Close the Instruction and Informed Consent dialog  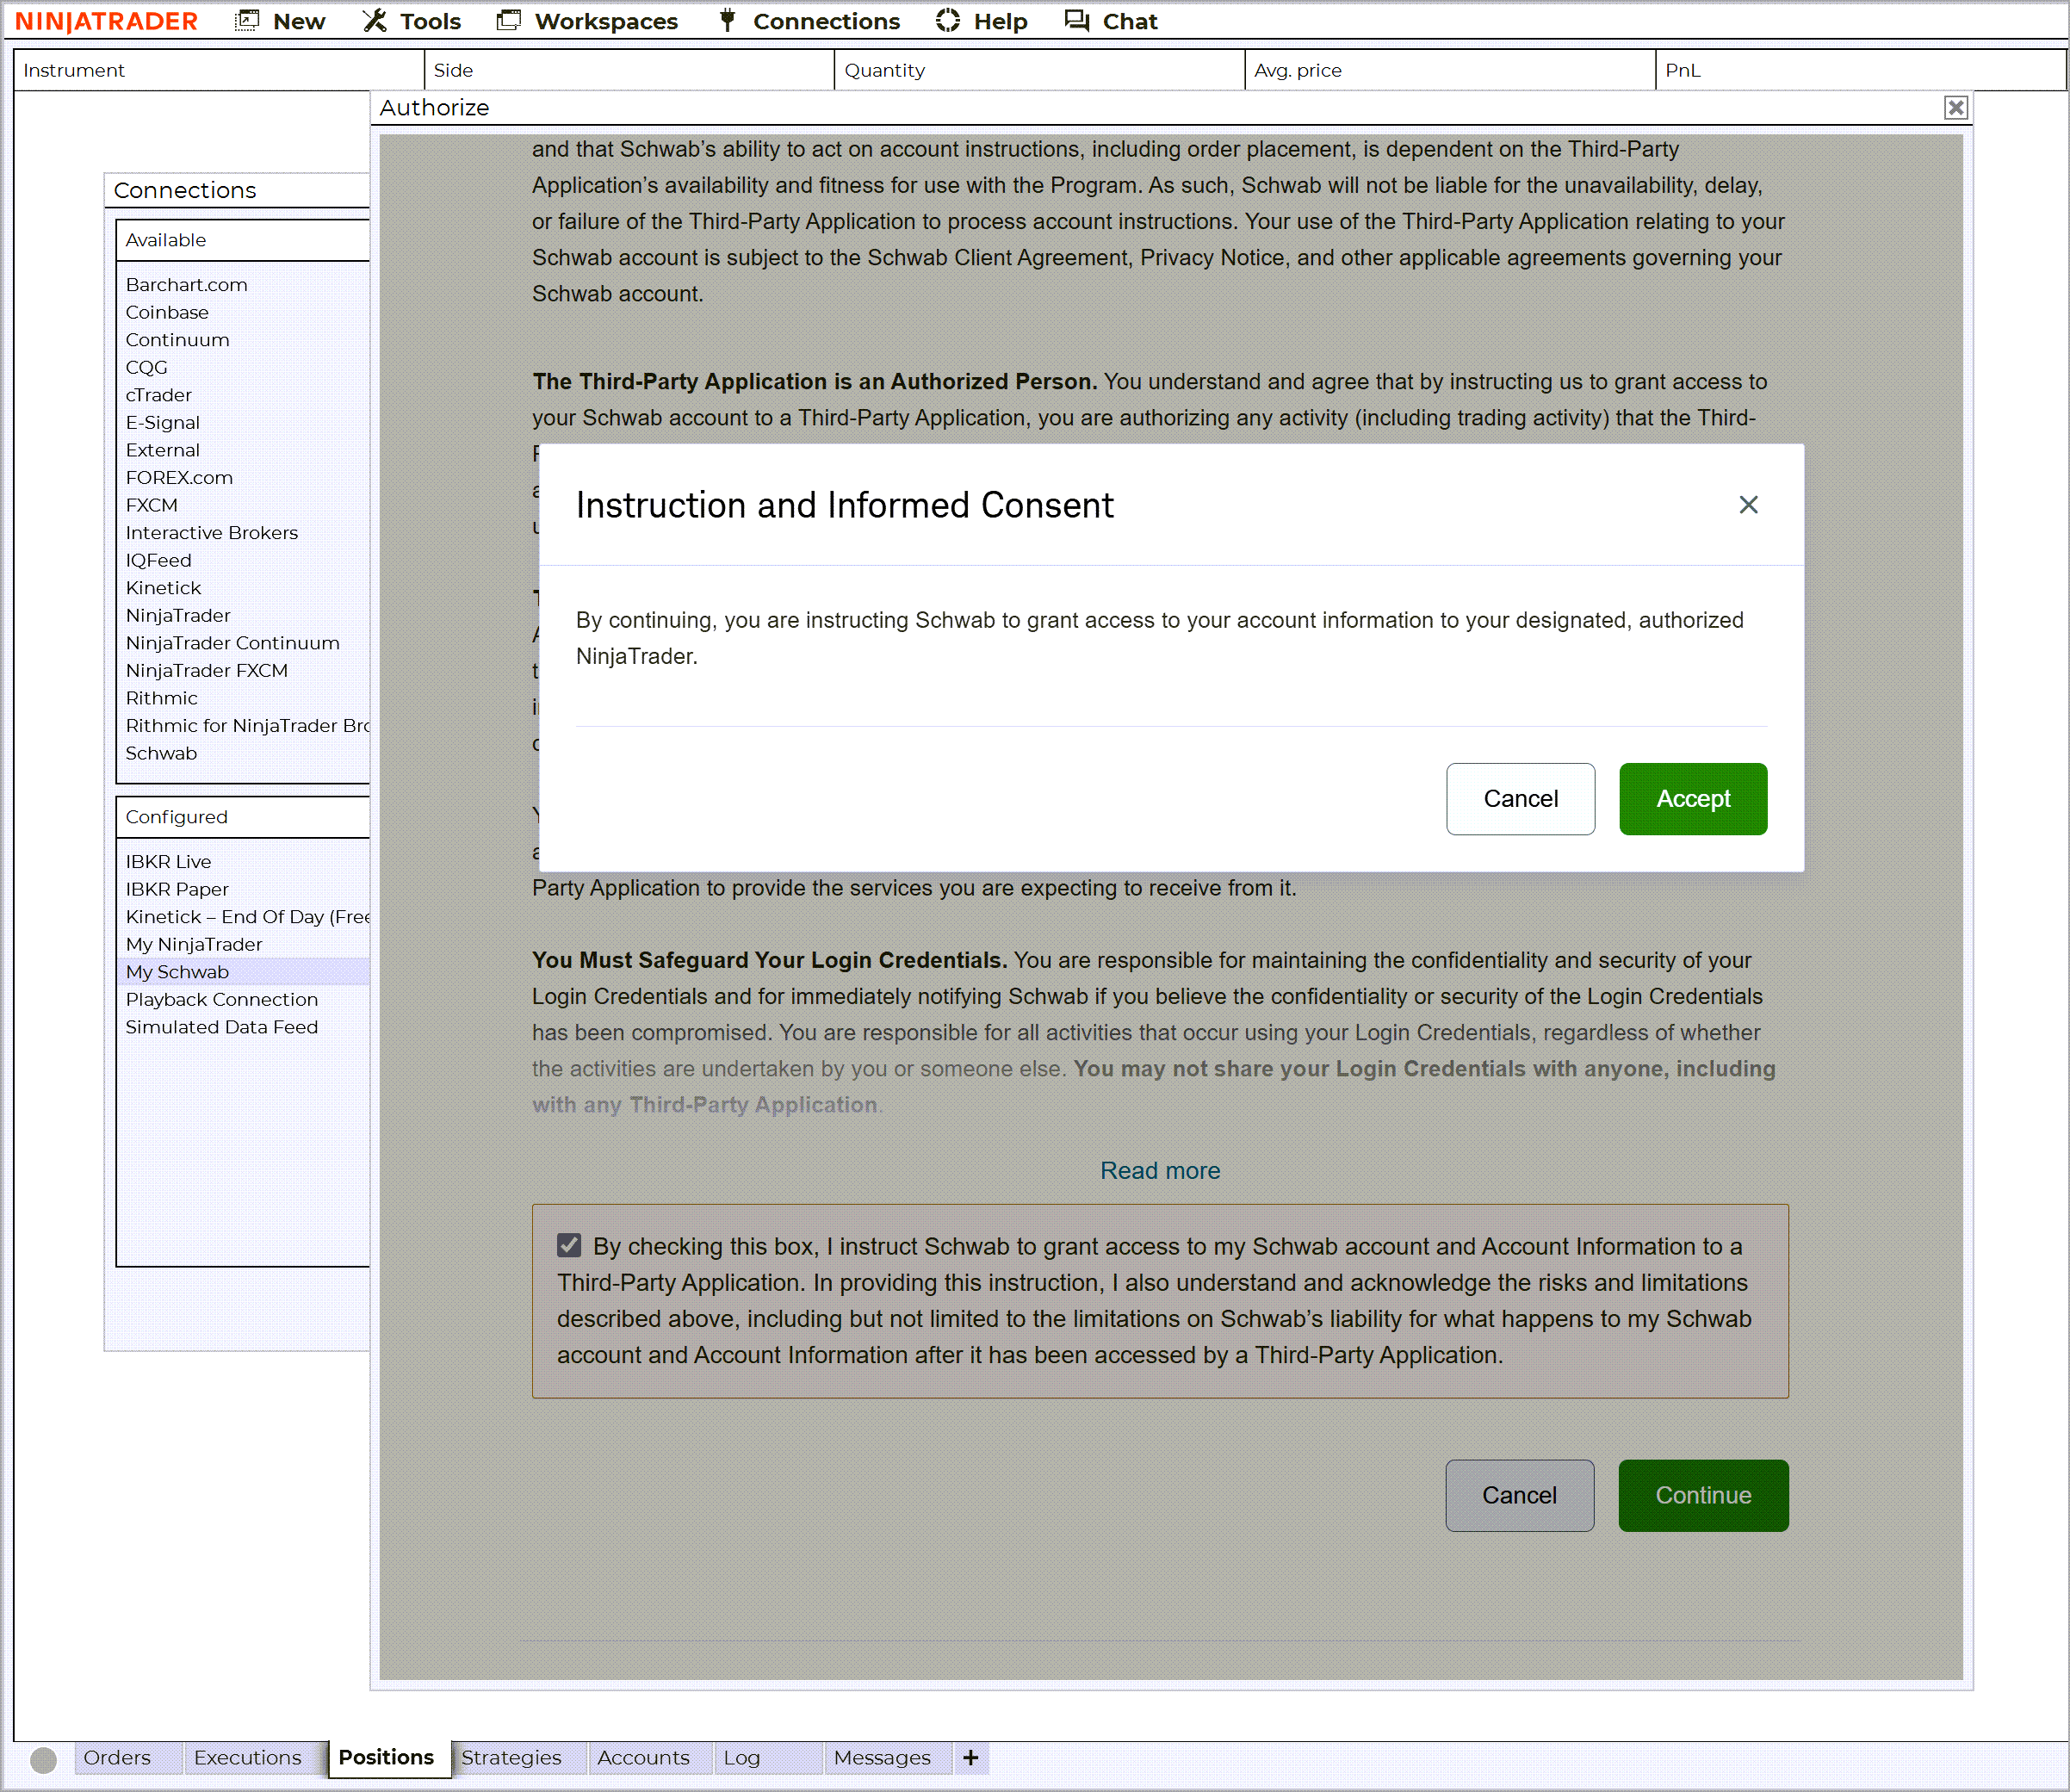[x=1747, y=505]
